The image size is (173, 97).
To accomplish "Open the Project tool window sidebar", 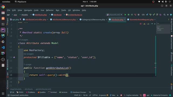I will coord(8,22).
